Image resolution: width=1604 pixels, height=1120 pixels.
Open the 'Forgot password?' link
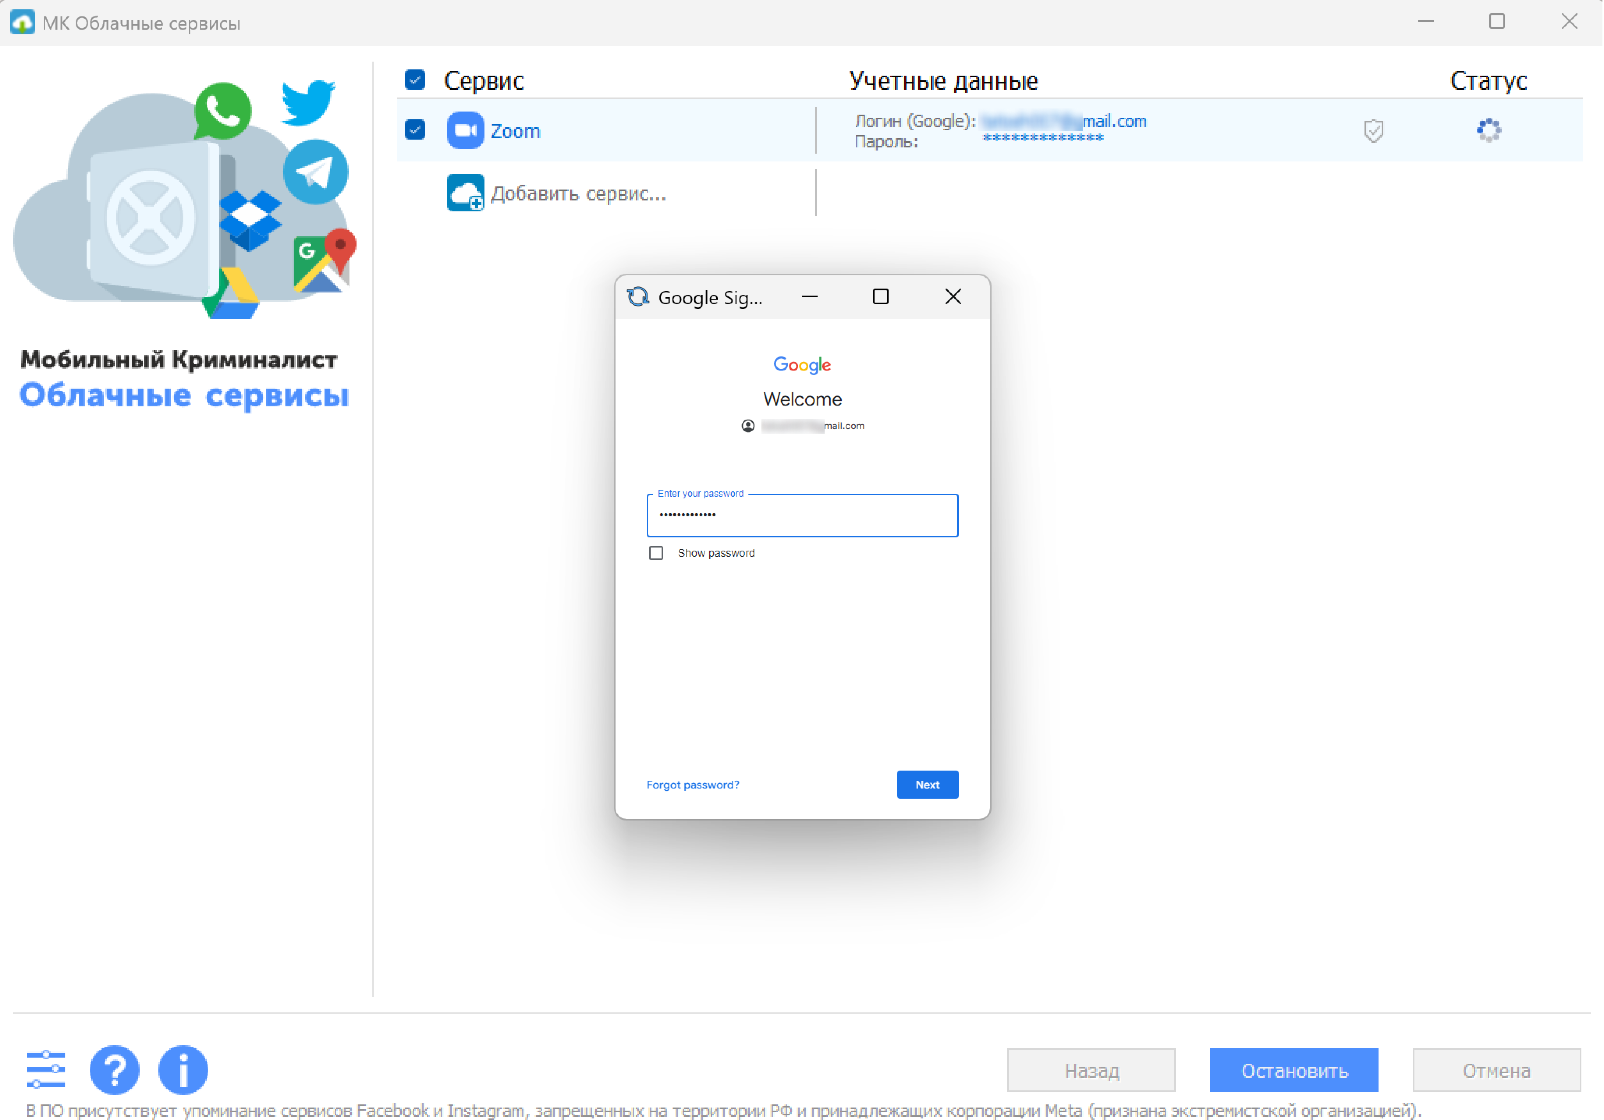692,785
